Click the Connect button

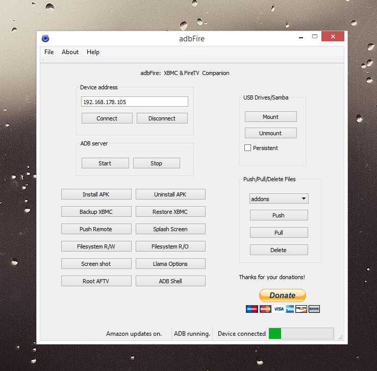click(x=107, y=118)
